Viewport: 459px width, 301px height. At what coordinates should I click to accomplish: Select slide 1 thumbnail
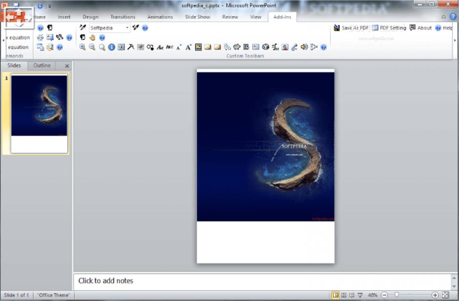click(39, 114)
